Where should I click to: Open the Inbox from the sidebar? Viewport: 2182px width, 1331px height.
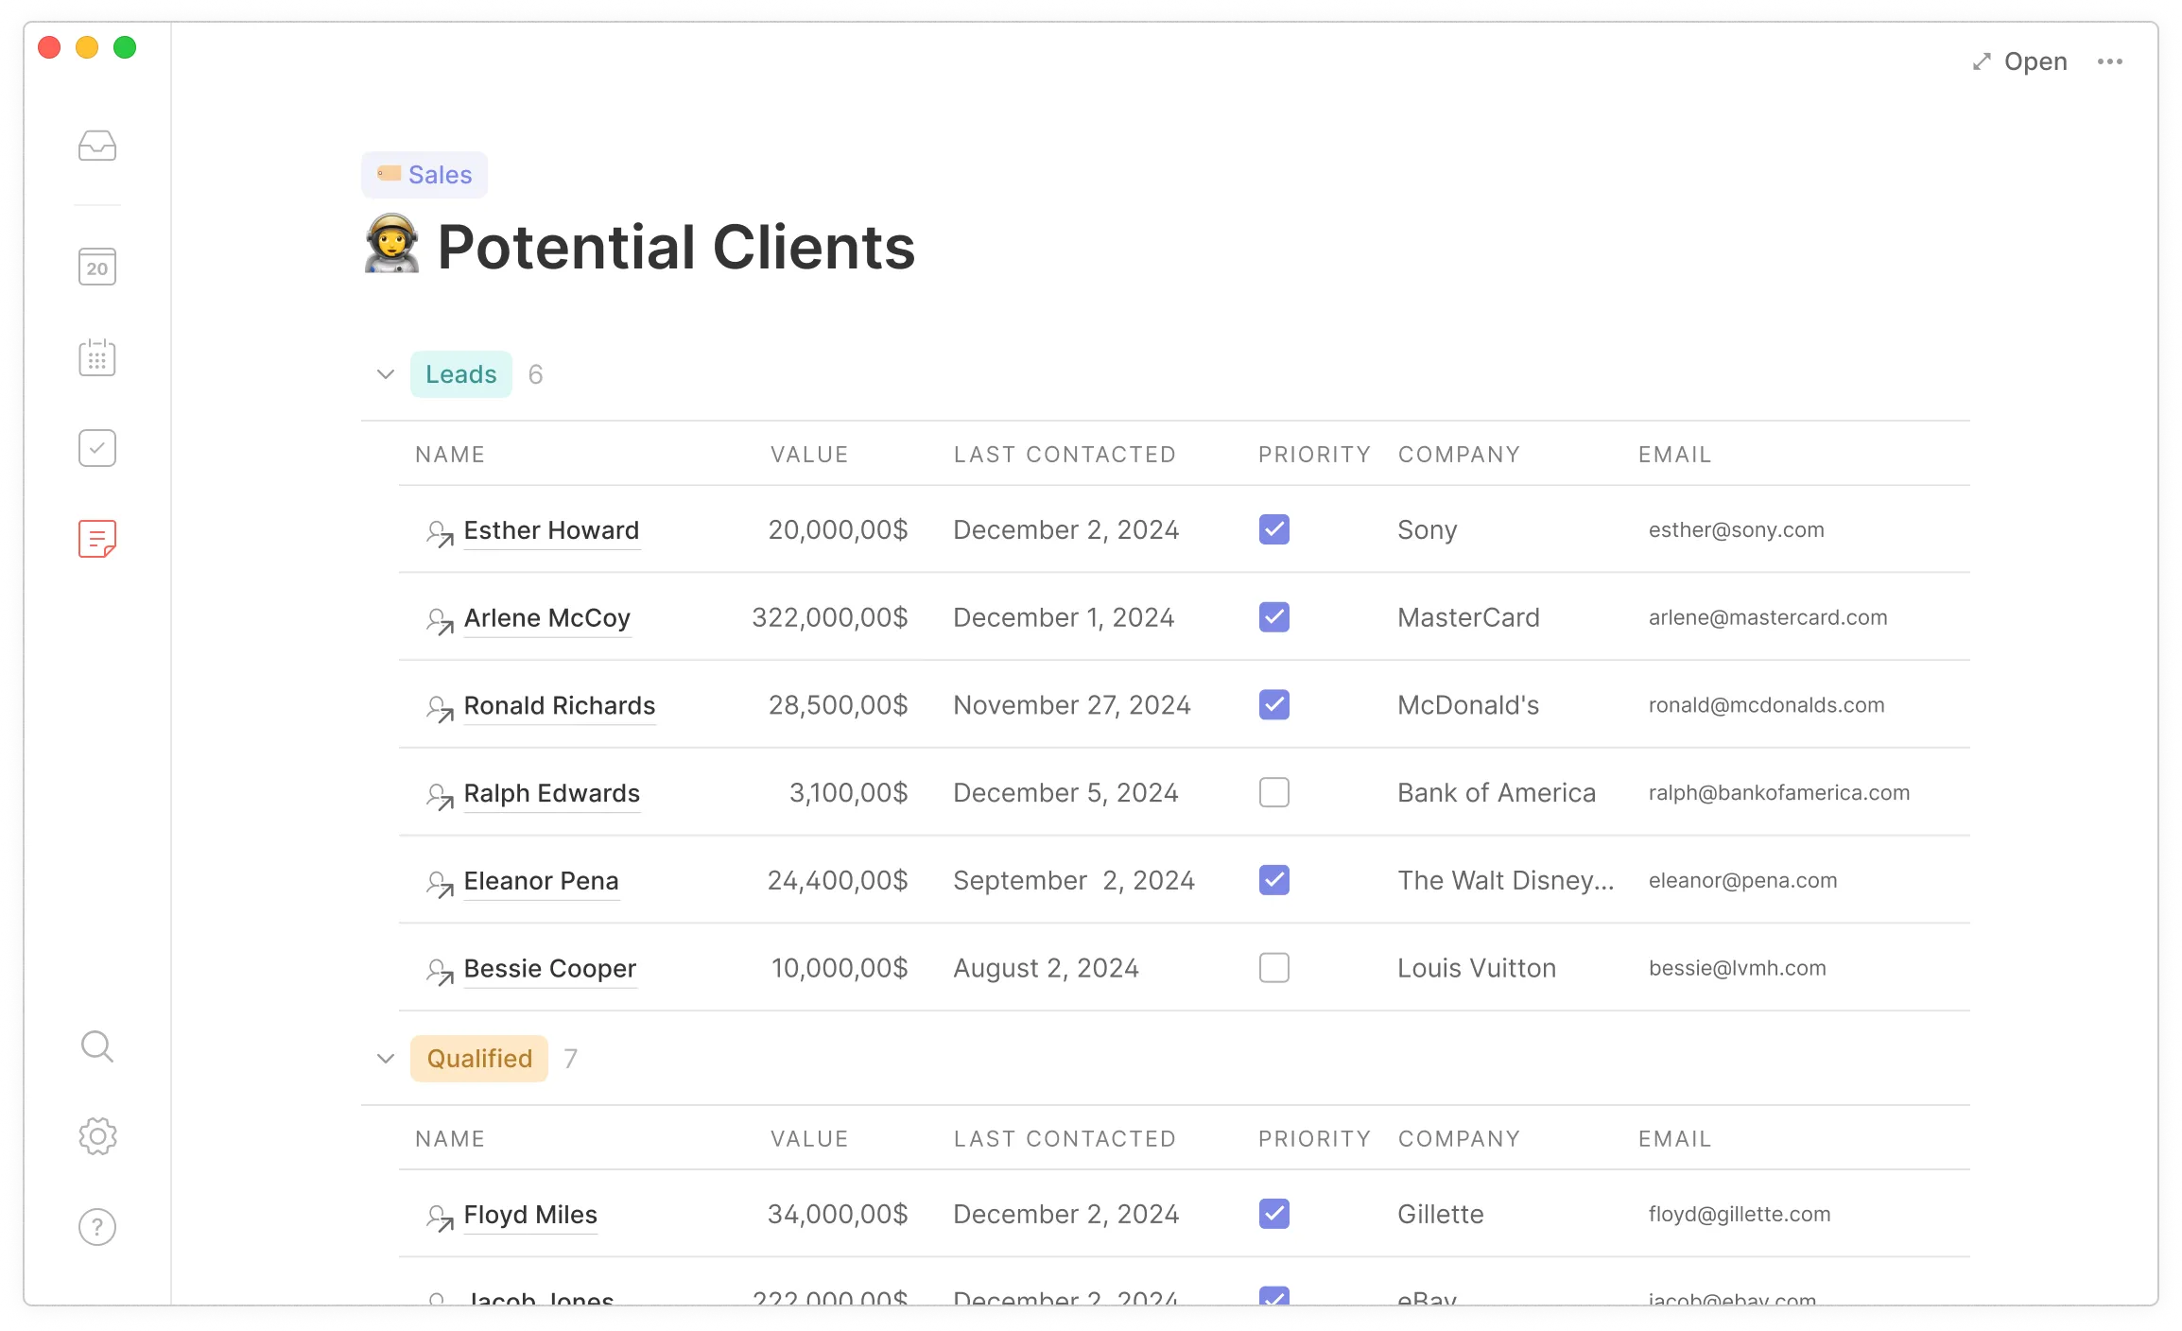pos(97,145)
